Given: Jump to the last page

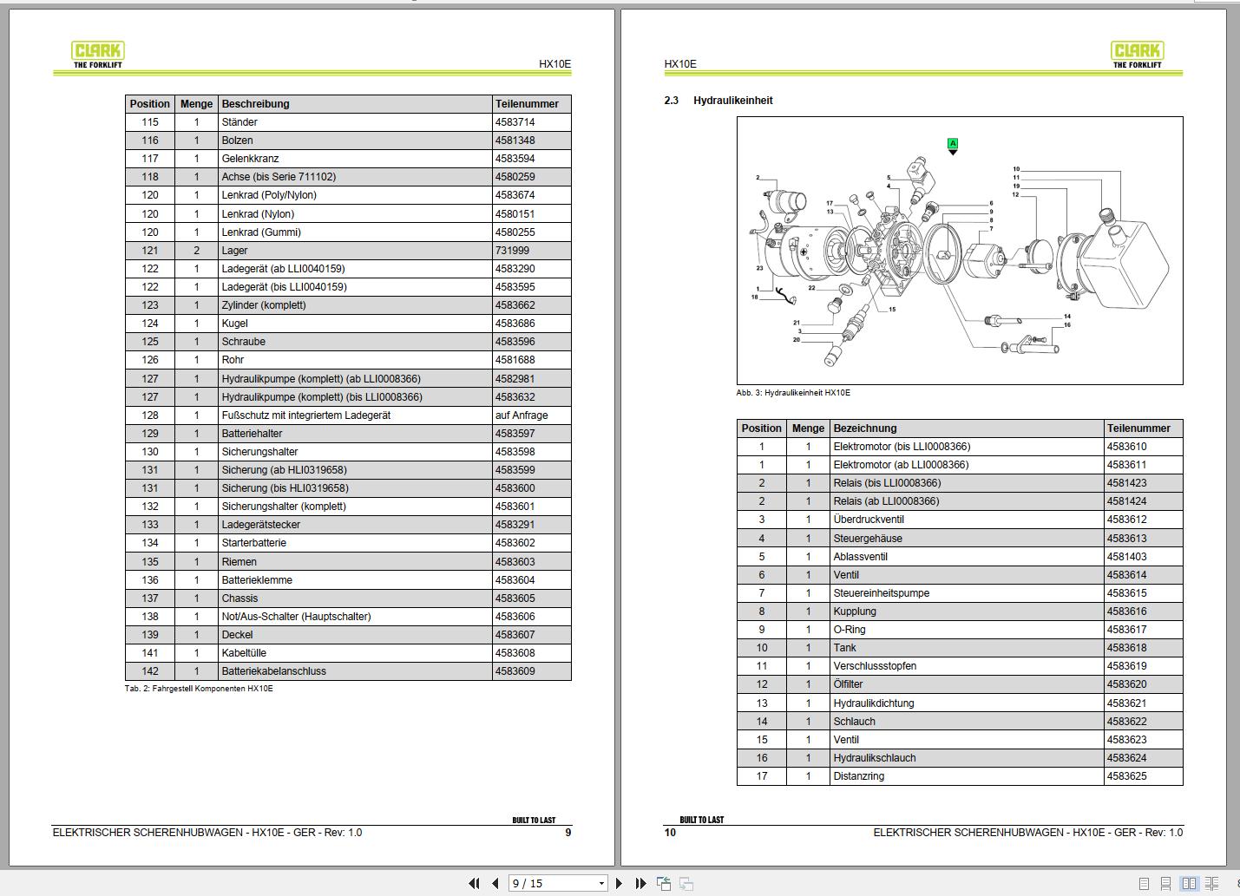Looking at the screenshot, I should (x=640, y=883).
